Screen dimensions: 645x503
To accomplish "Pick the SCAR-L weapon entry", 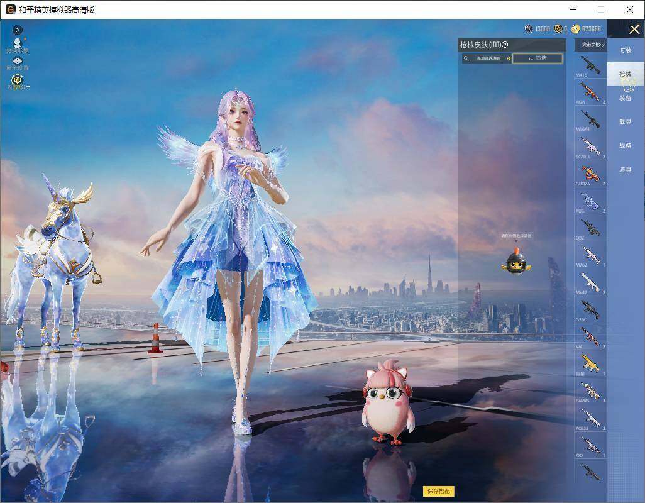I will pos(590,147).
